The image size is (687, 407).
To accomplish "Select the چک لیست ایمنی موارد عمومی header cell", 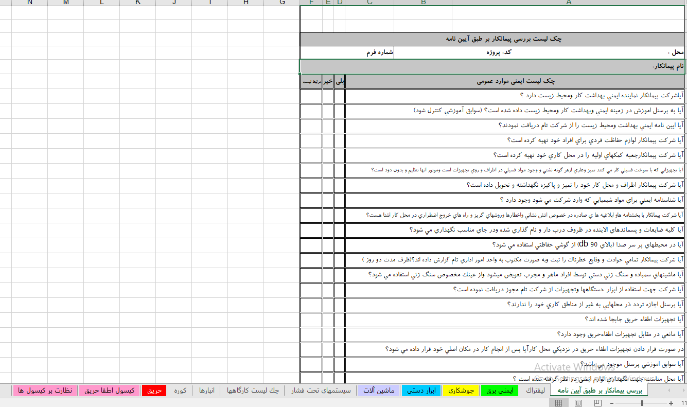I will pyautogui.click(x=515, y=81).
